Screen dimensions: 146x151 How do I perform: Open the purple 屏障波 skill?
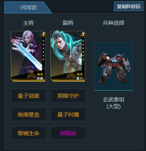(x=68, y=133)
